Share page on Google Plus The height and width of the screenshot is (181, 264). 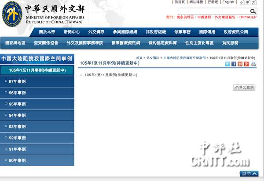pyautogui.click(x=246, y=64)
